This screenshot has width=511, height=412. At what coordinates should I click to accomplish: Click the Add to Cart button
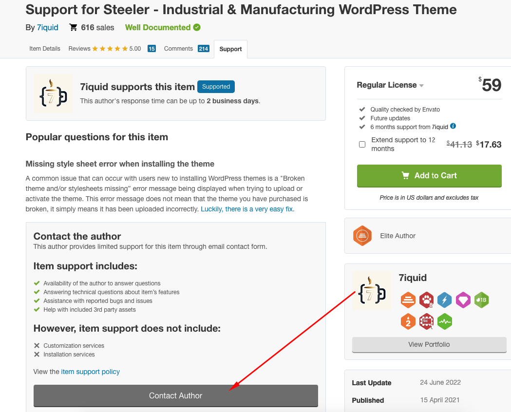[429, 176]
